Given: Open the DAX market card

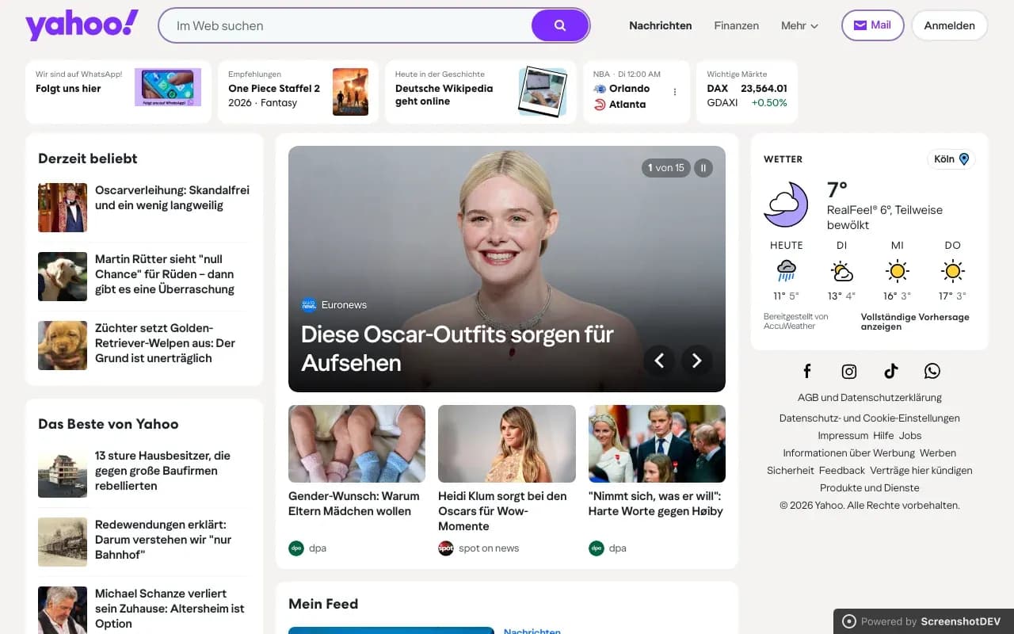Looking at the screenshot, I should point(747,92).
